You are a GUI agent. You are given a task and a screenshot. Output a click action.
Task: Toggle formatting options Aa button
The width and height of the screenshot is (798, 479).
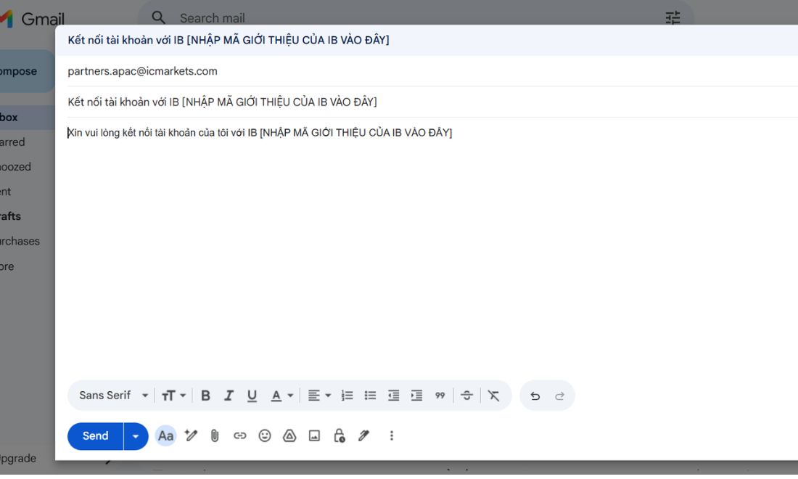[x=165, y=435]
